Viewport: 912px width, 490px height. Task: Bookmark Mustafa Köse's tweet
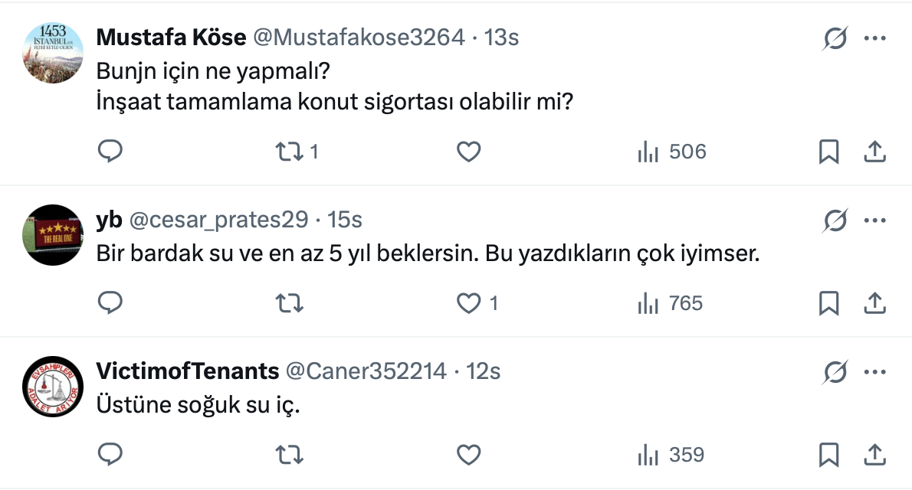828,152
